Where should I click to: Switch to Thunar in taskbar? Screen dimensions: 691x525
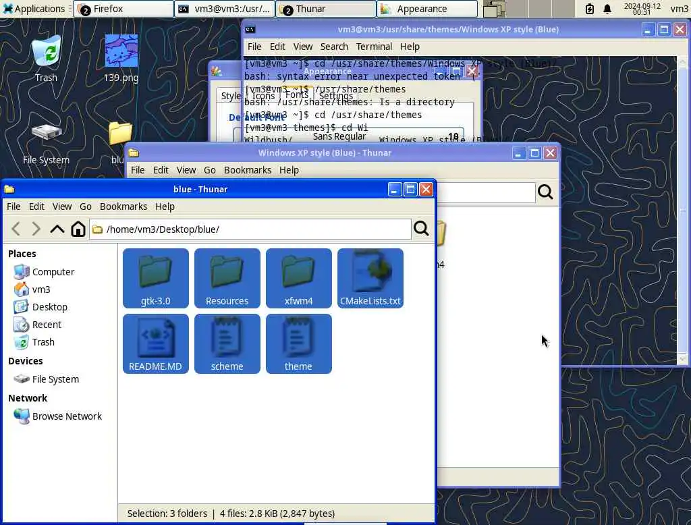[326, 9]
